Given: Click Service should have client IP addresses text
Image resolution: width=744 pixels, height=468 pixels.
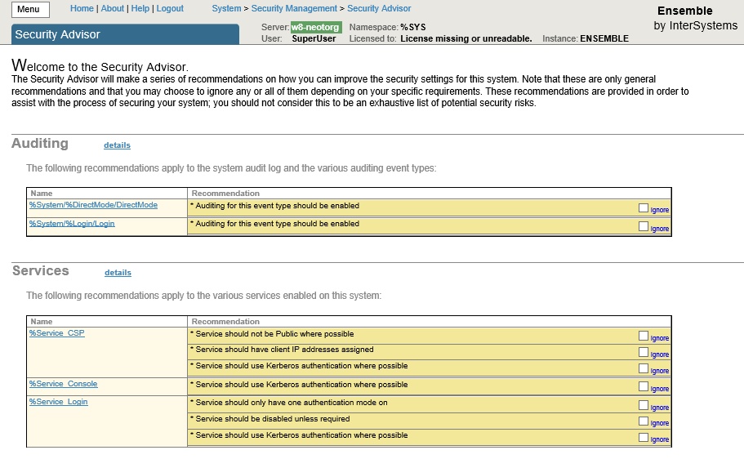Looking at the screenshot, I should point(284,350).
